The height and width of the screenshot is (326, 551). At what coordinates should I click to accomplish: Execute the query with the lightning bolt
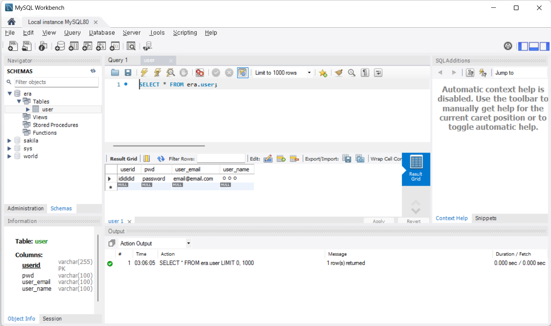click(x=144, y=73)
